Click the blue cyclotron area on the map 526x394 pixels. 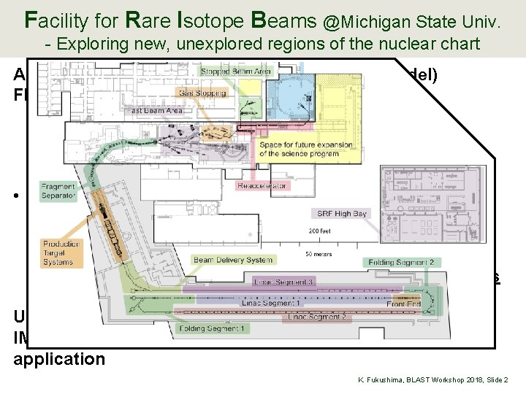[291, 98]
